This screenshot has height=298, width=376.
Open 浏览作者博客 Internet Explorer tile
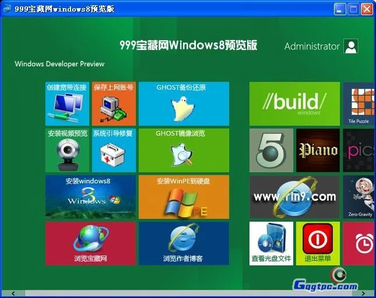pyautogui.click(x=184, y=243)
